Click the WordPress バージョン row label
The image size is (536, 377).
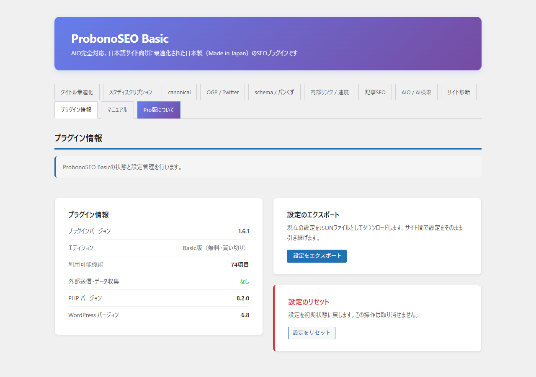pos(93,315)
